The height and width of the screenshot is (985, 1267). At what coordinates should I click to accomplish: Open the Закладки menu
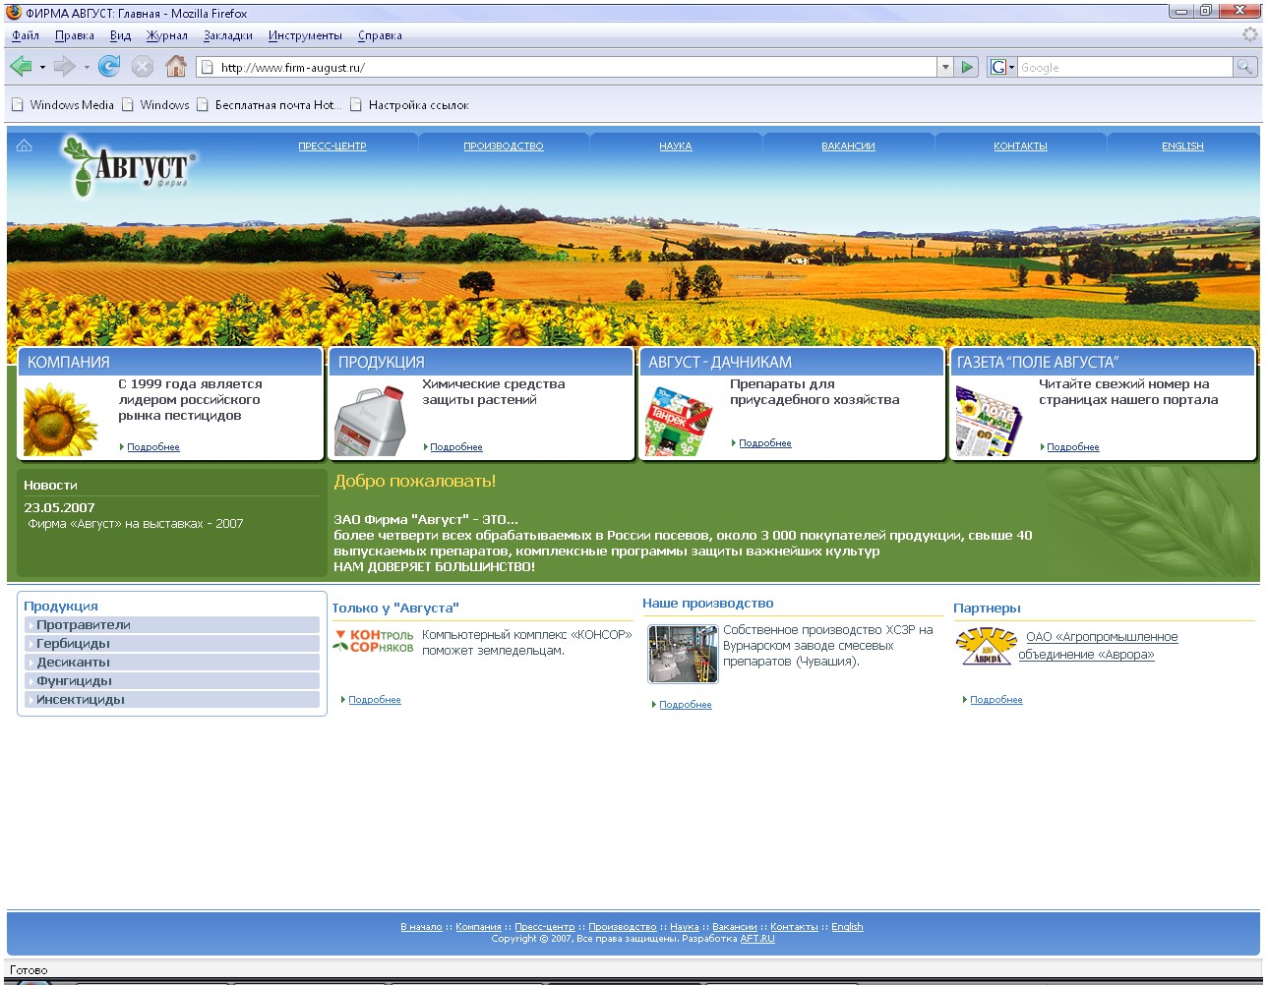228,35
